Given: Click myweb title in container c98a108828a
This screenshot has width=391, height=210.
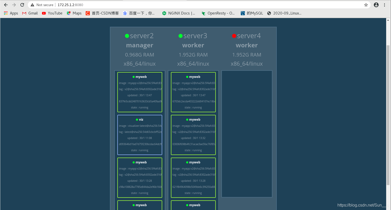Looking at the screenshot, I should 141,162.
